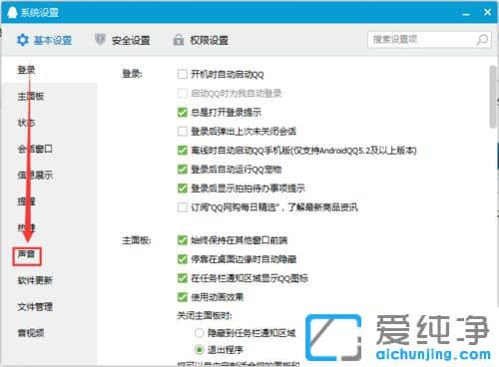Image resolution: width=499 pixels, height=367 pixels.
Task: Click the 登录: section heading
Action: click(x=132, y=74)
